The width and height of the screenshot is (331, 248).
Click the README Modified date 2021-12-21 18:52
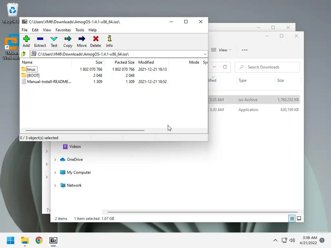[x=153, y=82]
